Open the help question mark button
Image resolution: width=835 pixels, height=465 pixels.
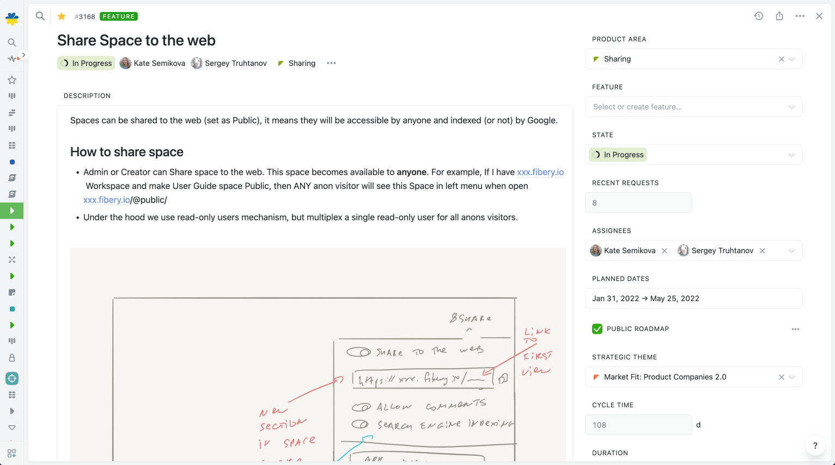click(815, 445)
